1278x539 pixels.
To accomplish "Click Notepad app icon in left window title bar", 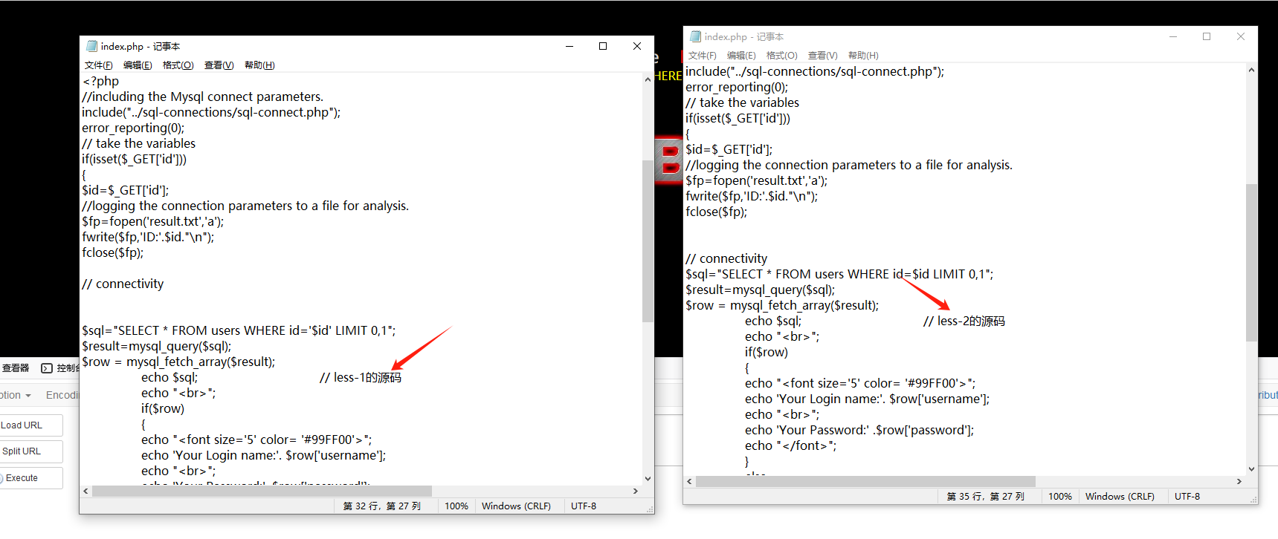I will (91, 46).
